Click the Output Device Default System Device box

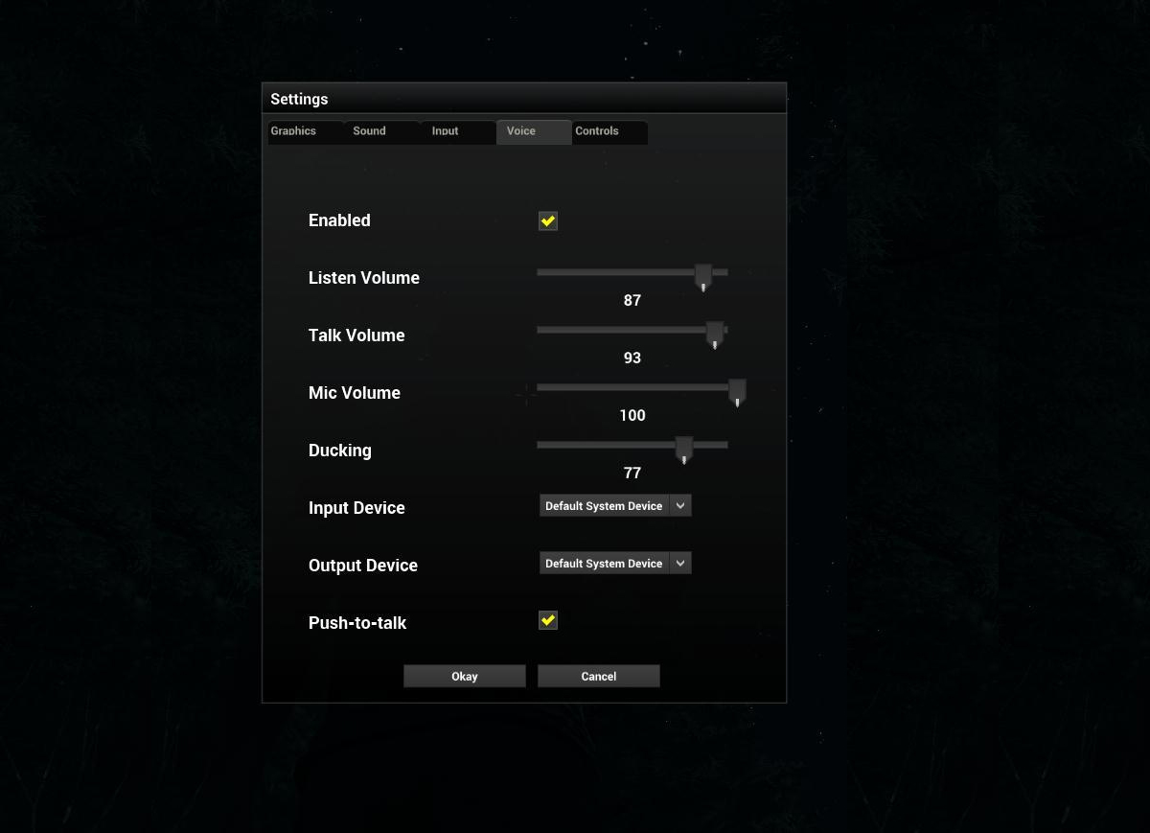pyautogui.click(x=604, y=564)
